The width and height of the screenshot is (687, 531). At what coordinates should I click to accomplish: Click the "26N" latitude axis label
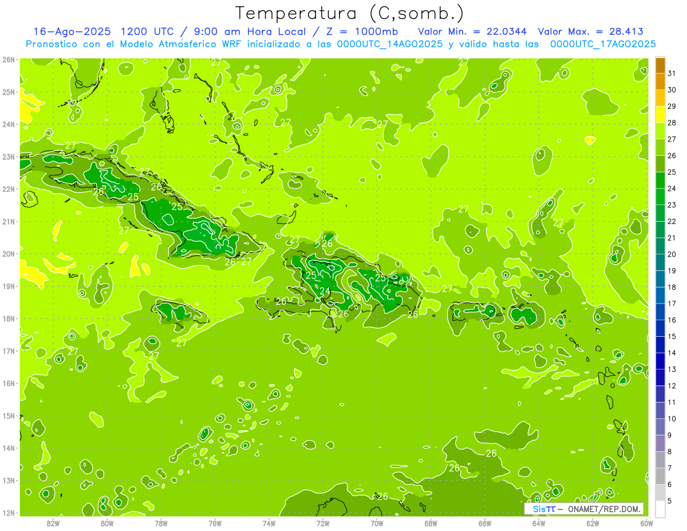tap(8, 60)
